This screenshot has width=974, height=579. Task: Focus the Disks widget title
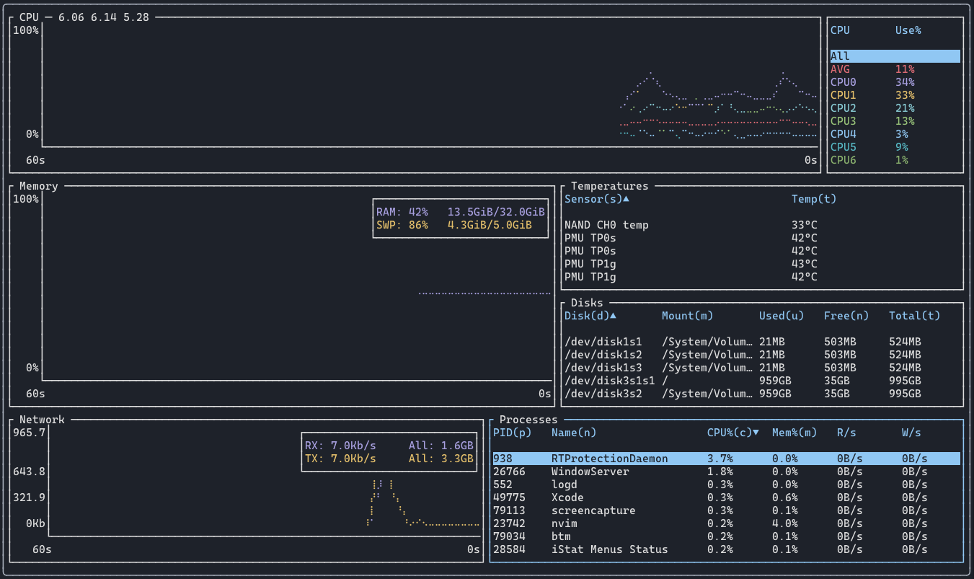586,303
